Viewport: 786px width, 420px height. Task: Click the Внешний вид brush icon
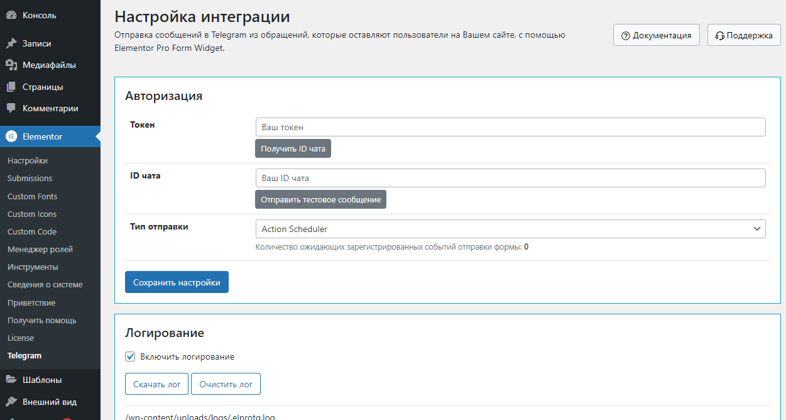11,402
